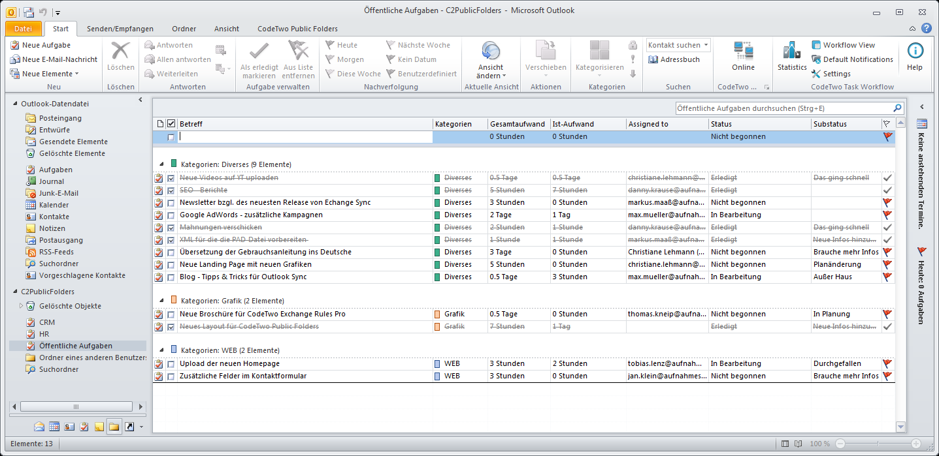Switch to the Ordner ribbon tab

(x=184, y=29)
